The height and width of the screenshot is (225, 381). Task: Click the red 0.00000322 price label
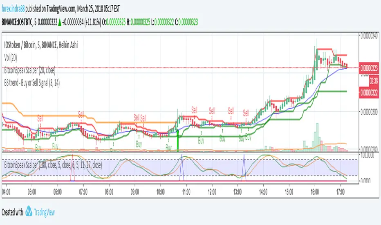tap(369, 93)
